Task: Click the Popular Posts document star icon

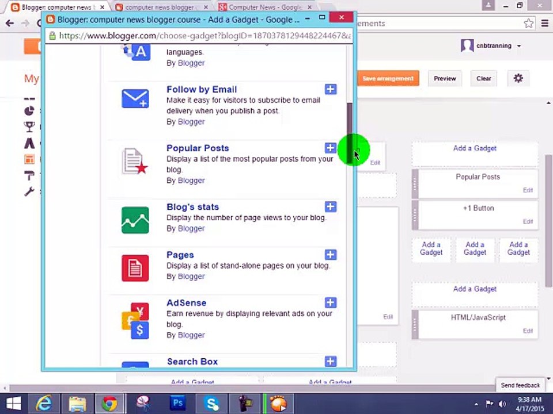Action: click(x=135, y=161)
